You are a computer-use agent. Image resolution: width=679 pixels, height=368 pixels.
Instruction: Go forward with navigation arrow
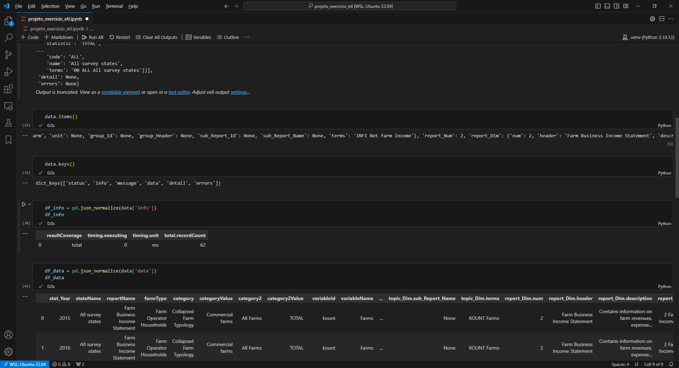236,6
